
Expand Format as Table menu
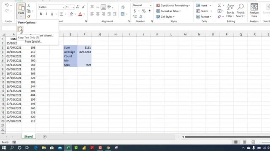click(x=168, y=11)
